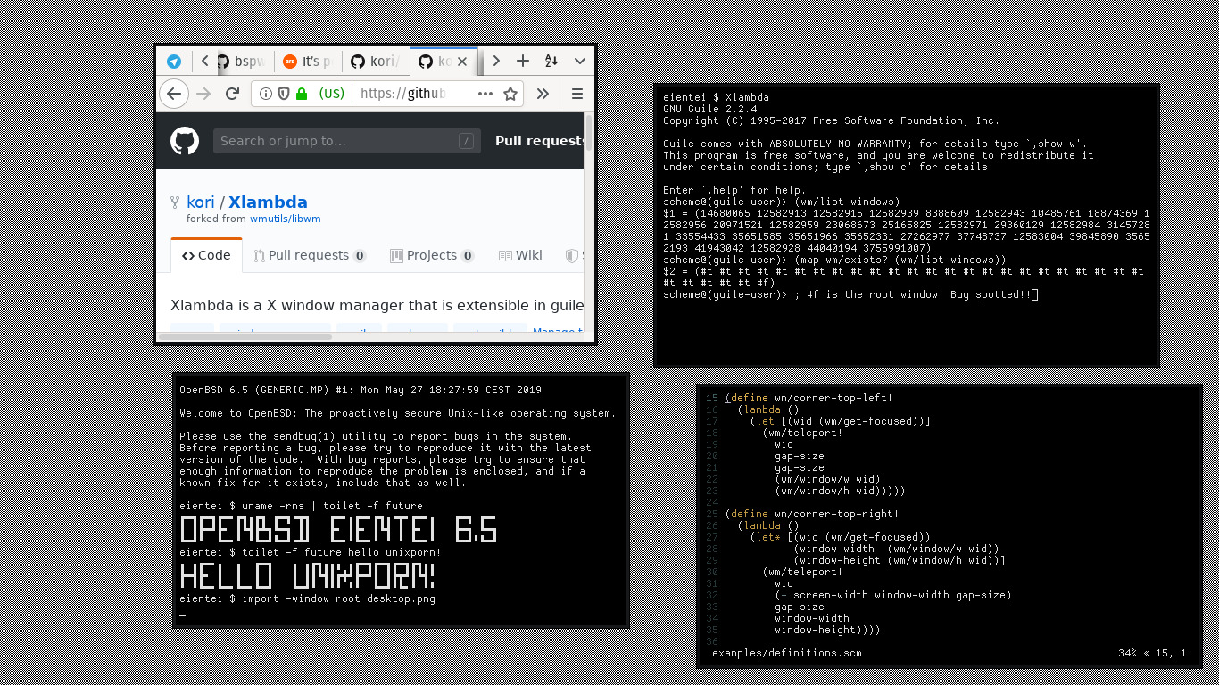Select the repository Pull requests tab
The image size is (1219, 685).
pos(310,255)
